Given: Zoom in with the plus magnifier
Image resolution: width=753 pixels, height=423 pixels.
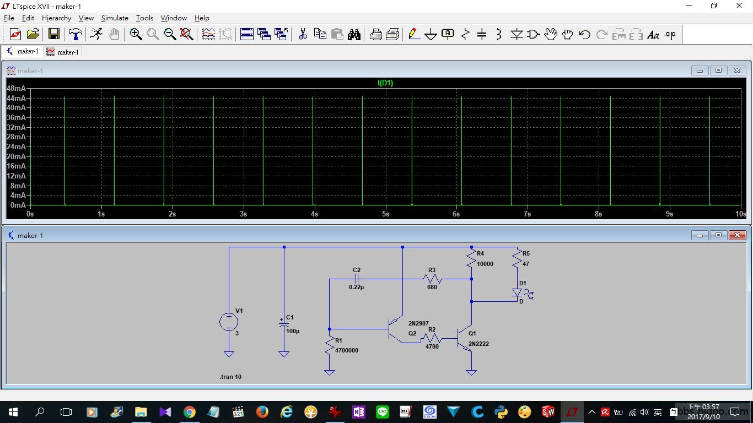Looking at the screenshot, I should 136,34.
